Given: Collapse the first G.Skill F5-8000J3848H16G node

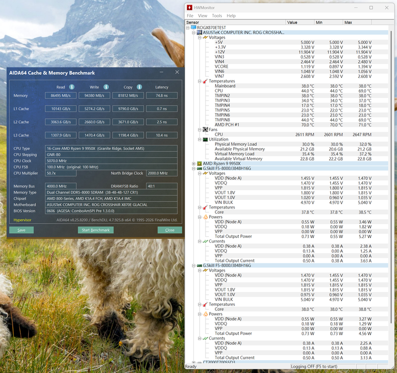Looking at the screenshot, I should [194, 169].
